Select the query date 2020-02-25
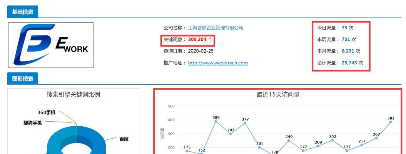 click(x=200, y=51)
